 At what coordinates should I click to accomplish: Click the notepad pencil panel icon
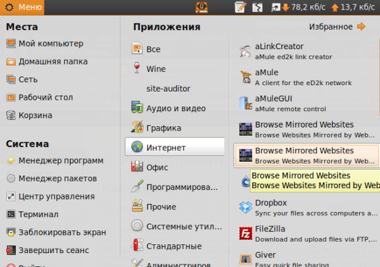241,7
